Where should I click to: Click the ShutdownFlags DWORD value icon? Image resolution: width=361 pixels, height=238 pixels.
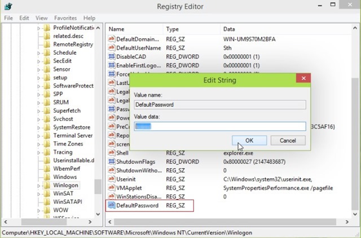tap(112, 161)
